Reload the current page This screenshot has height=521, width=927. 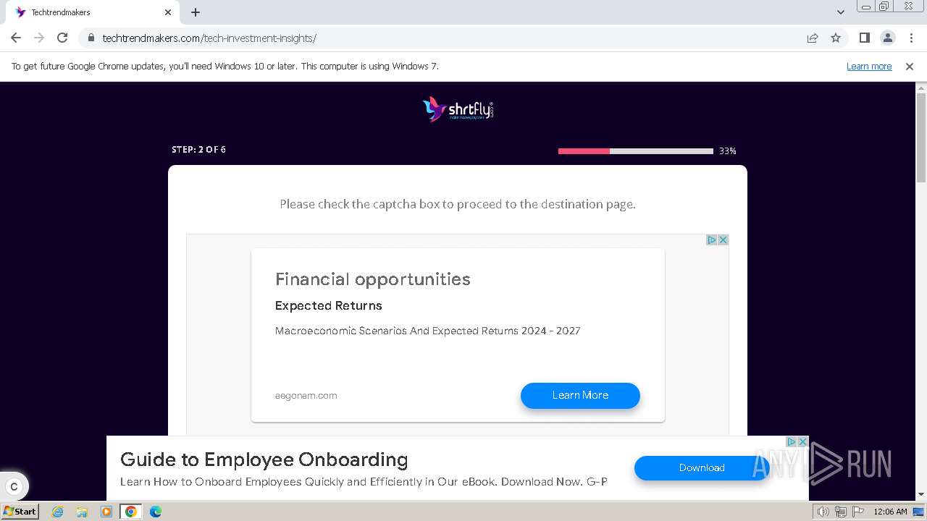point(62,38)
